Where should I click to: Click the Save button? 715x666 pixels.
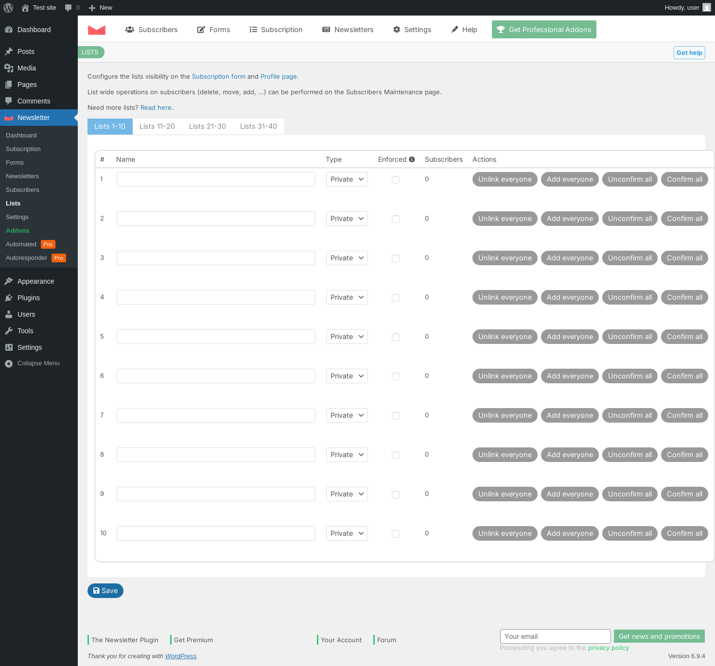pyautogui.click(x=105, y=591)
